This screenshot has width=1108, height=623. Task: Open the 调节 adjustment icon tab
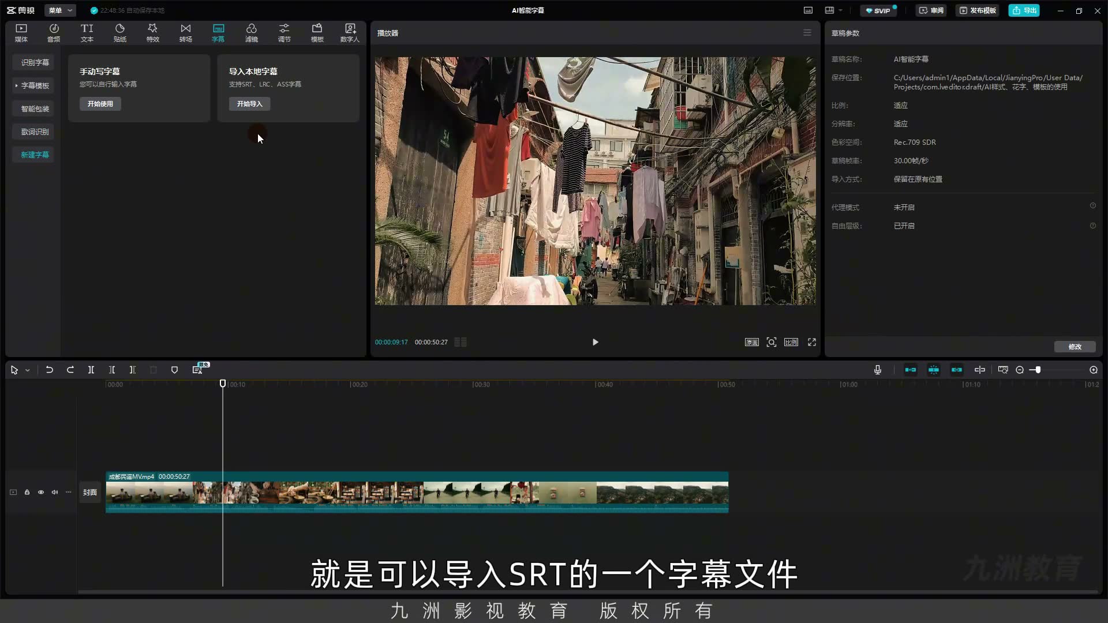[x=285, y=33]
